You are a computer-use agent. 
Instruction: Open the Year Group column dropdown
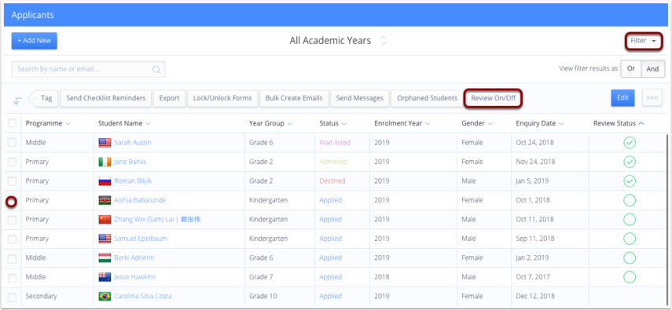click(x=290, y=124)
